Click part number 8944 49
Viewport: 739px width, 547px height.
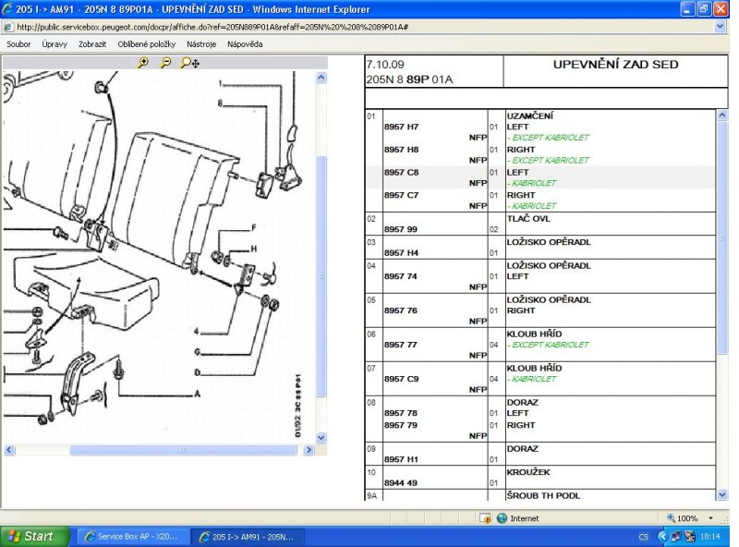coord(401,482)
